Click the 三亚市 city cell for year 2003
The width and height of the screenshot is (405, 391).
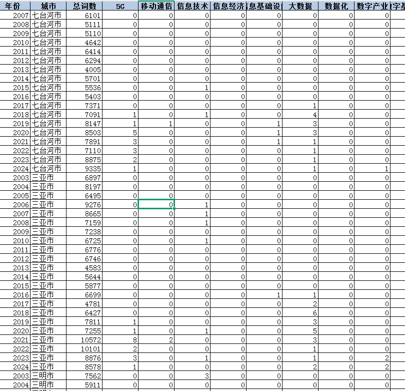[x=48, y=178]
